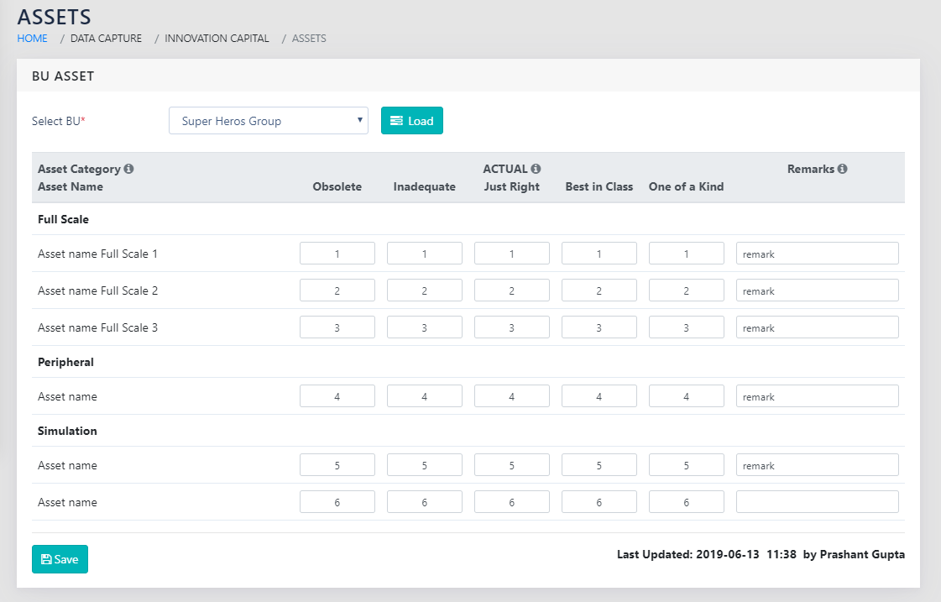Viewport: 941px width, 602px height.
Task: Click One of a Kind field with value 5
Action: (x=686, y=465)
